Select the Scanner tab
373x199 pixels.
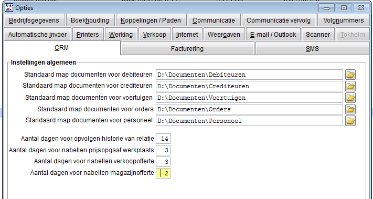click(318, 35)
